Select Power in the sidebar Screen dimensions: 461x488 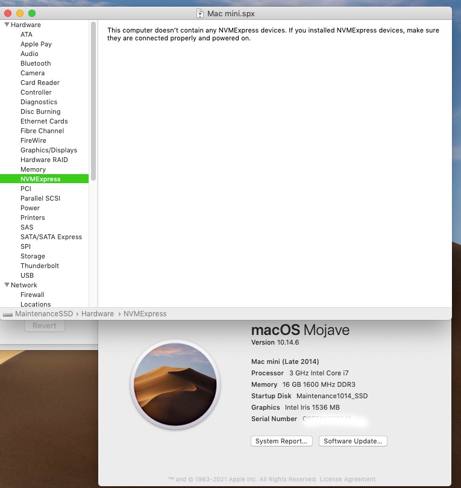[x=30, y=208]
